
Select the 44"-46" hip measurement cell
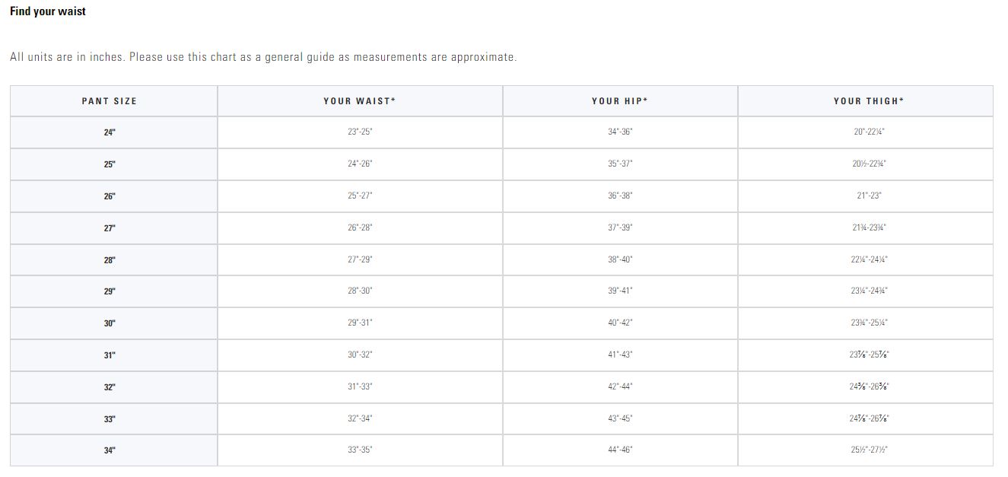(x=620, y=450)
